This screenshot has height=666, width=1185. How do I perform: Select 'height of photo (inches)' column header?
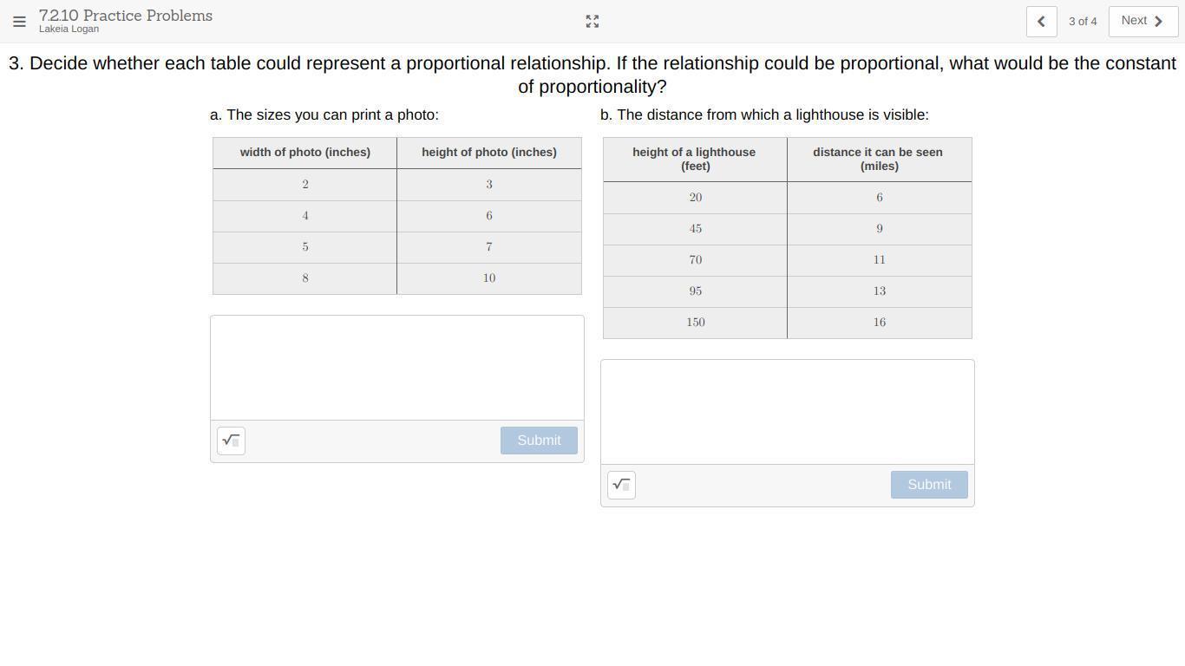point(489,153)
